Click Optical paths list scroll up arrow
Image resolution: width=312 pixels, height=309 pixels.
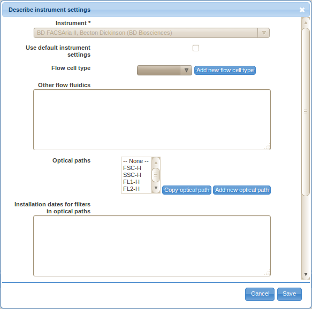point(156,163)
